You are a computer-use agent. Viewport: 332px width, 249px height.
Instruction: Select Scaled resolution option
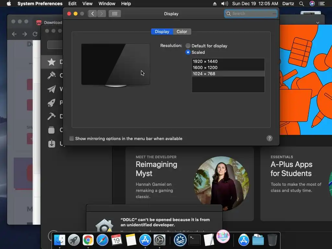(188, 52)
